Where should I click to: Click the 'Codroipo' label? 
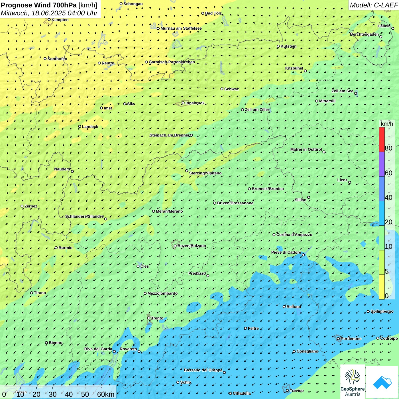click(389, 338)
